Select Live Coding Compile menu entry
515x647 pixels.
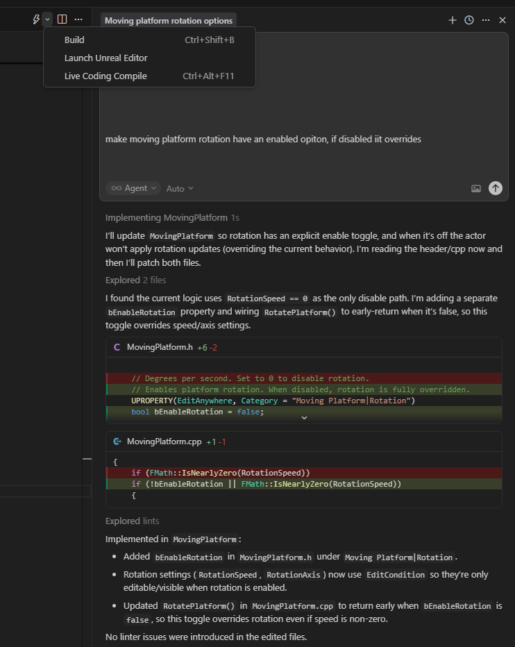tap(105, 76)
